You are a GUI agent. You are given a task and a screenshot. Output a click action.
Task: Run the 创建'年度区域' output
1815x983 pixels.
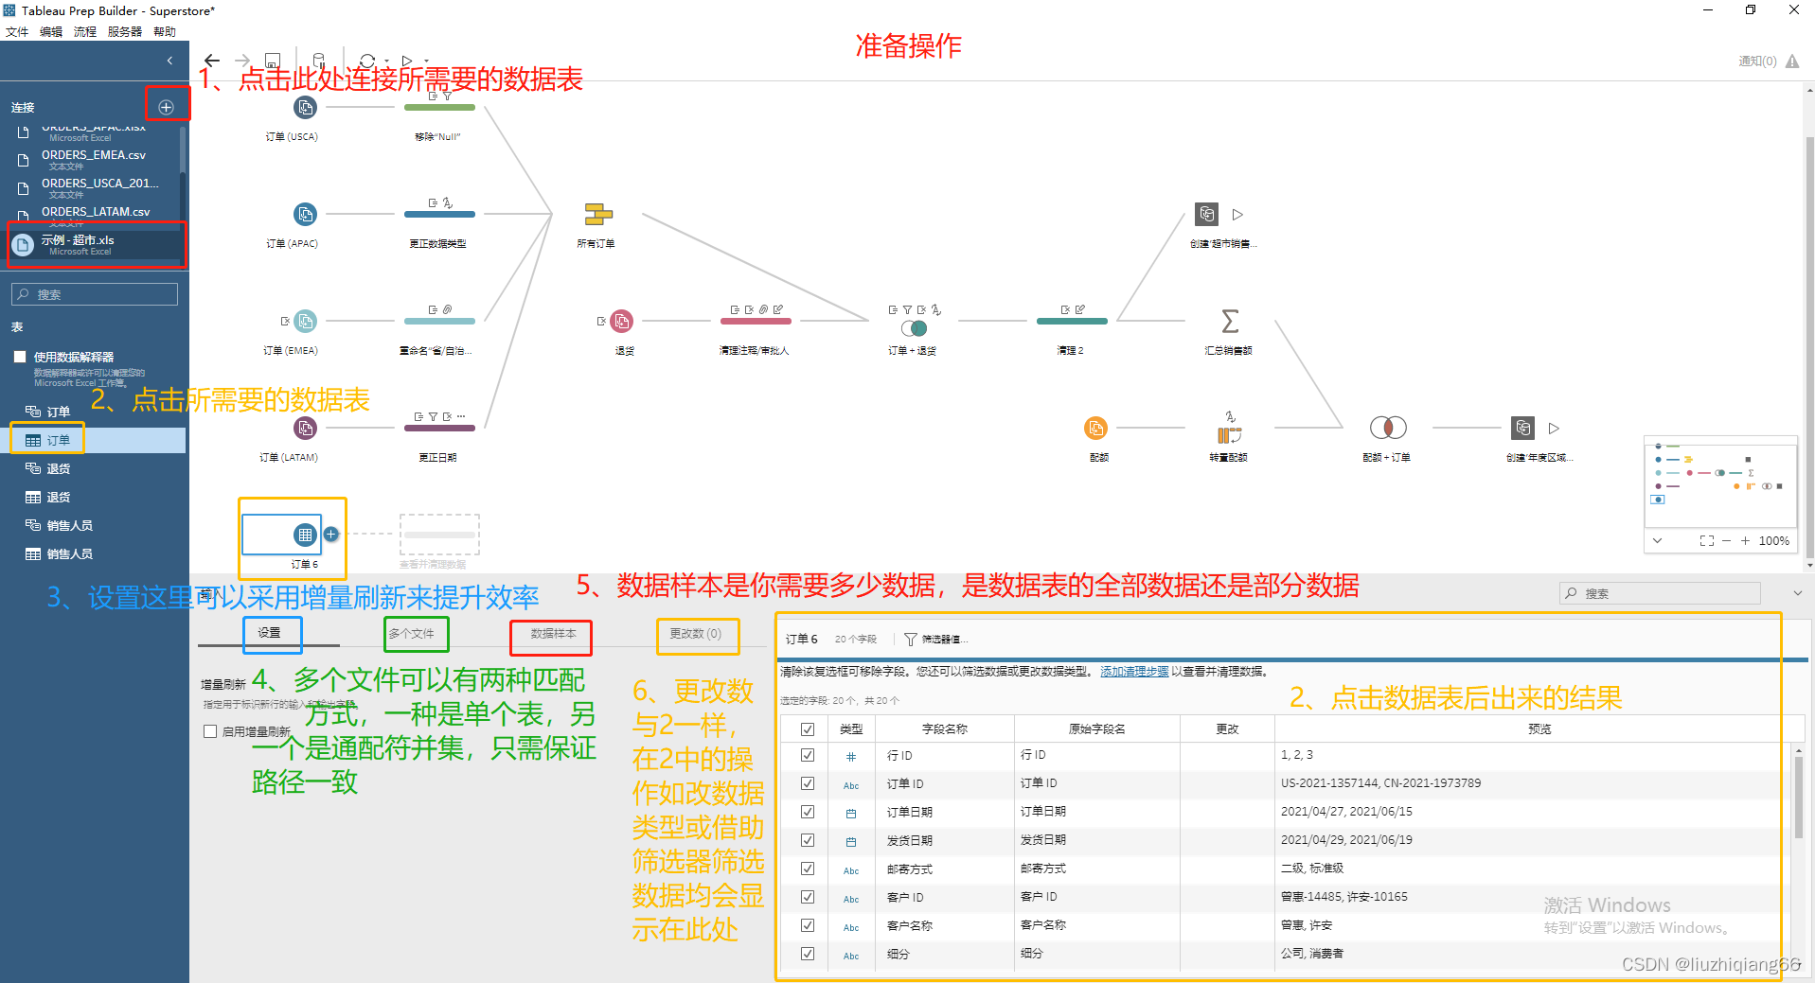[x=1554, y=428]
